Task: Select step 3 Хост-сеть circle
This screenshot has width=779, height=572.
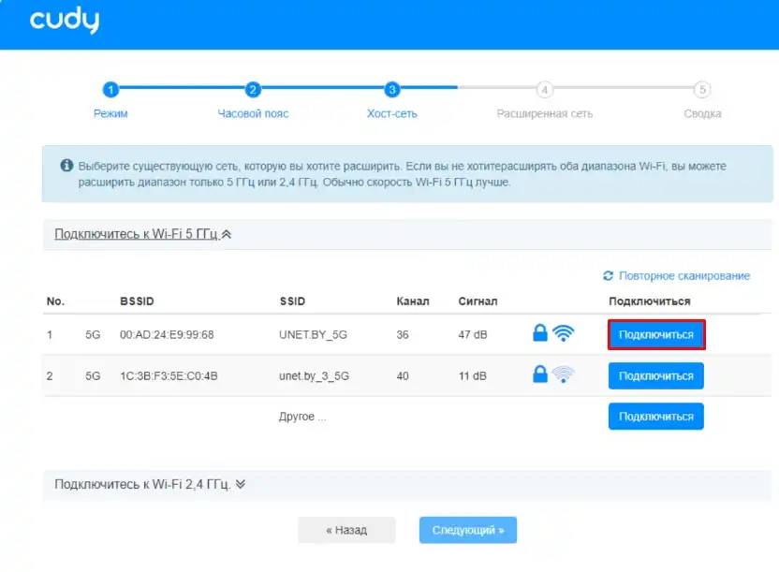Action: click(392, 90)
